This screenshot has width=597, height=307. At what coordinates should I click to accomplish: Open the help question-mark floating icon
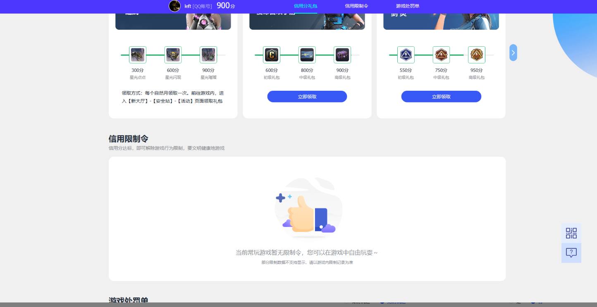[571, 253]
